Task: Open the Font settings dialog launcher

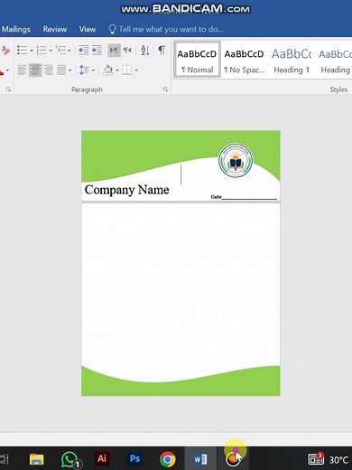Action: tap(8, 89)
